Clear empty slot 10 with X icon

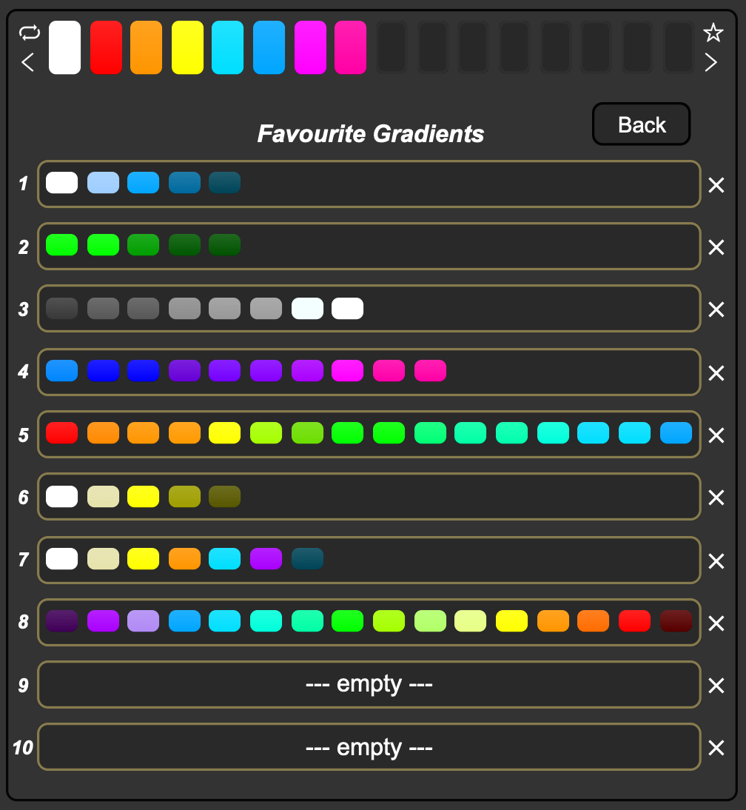coord(716,748)
